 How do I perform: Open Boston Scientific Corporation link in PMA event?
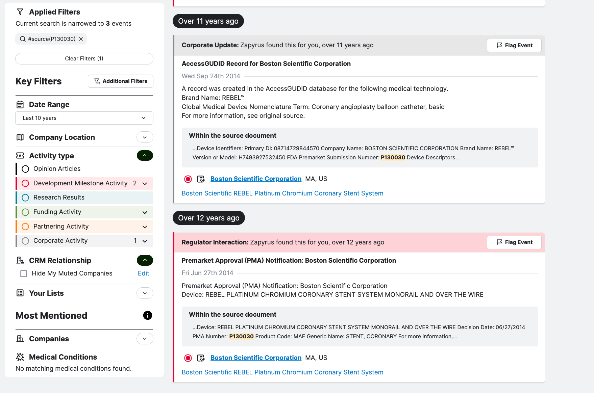256,358
